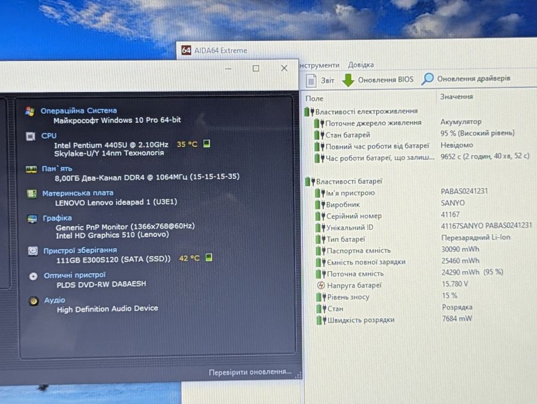This screenshot has height=404, width=537.
Task: Click the Ємність повної зарядки row icon
Action: [x=321, y=262]
